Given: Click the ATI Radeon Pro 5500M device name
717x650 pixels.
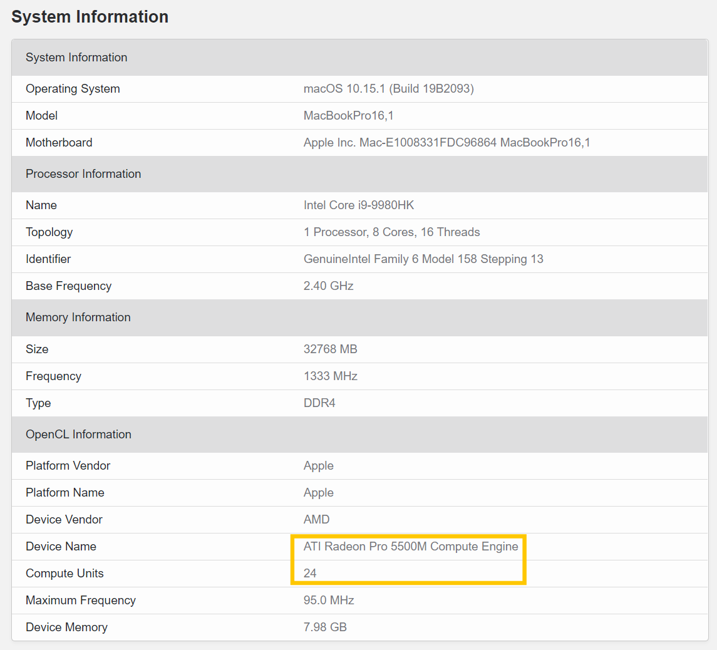Looking at the screenshot, I should pyautogui.click(x=411, y=547).
